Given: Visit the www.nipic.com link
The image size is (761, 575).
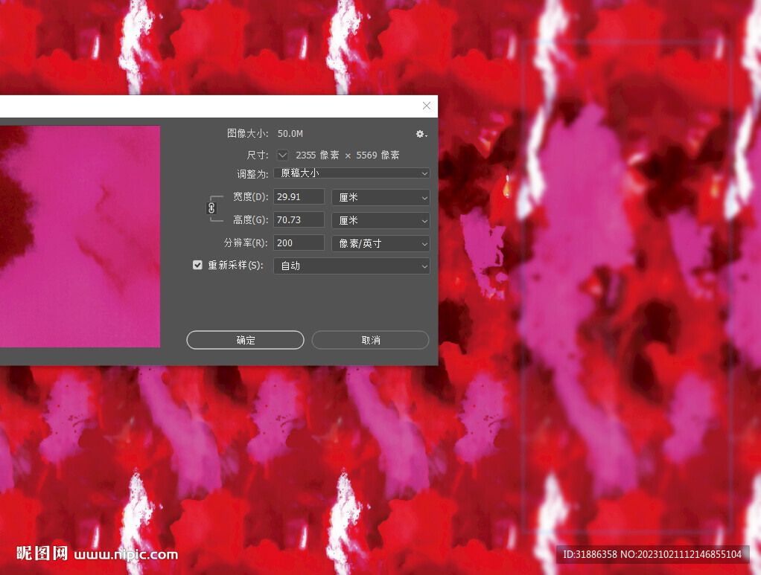Looking at the screenshot, I should coord(127,555).
